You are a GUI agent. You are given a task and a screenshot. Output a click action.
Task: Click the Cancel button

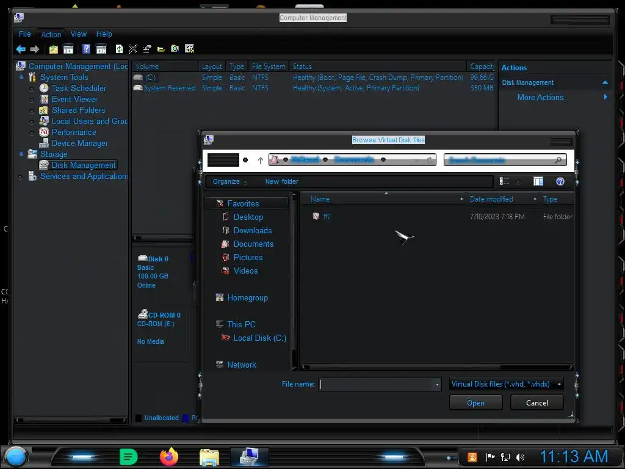tap(537, 403)
